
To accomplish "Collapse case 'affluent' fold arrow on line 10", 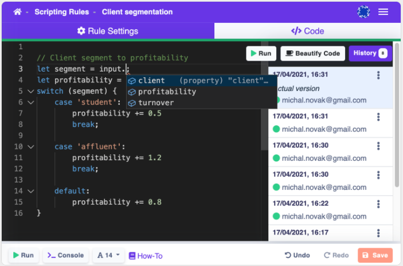I will click(x=30, y=146).
